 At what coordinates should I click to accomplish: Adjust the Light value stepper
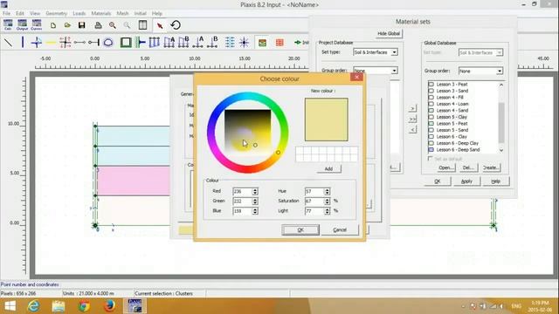327,211
